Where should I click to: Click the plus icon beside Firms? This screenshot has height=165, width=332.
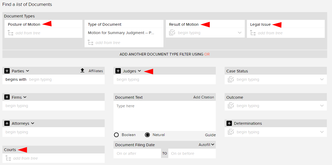pyautogui.click(x=7, y=97)
